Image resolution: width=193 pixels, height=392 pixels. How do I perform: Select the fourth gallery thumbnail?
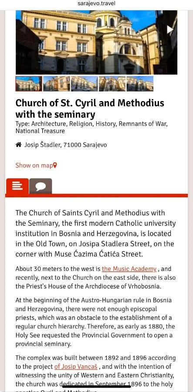tap(112, 84)
